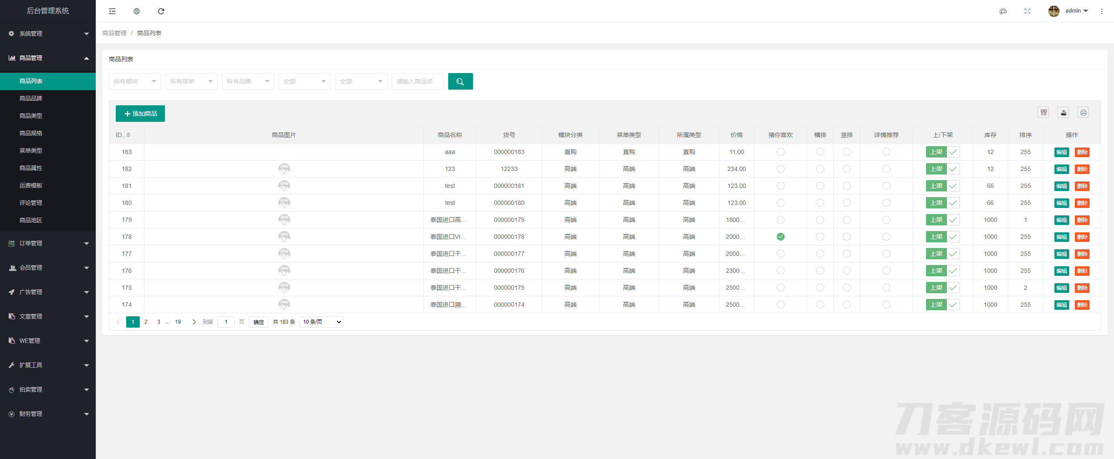This screenshot has height=459, width=1114.
Task: Expand the 订单管理 sidebar menu
Action: click(48, 243)
